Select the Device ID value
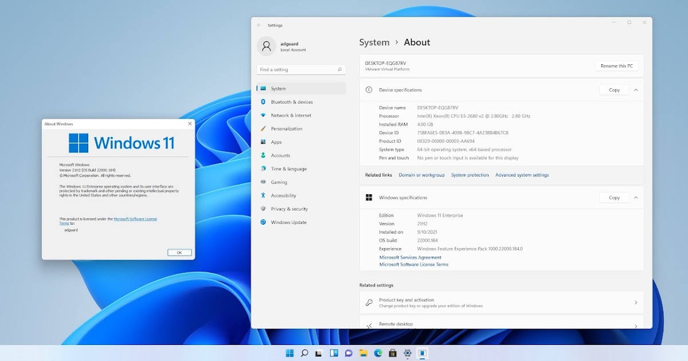688x361 pixels. (x=463, y=132)
